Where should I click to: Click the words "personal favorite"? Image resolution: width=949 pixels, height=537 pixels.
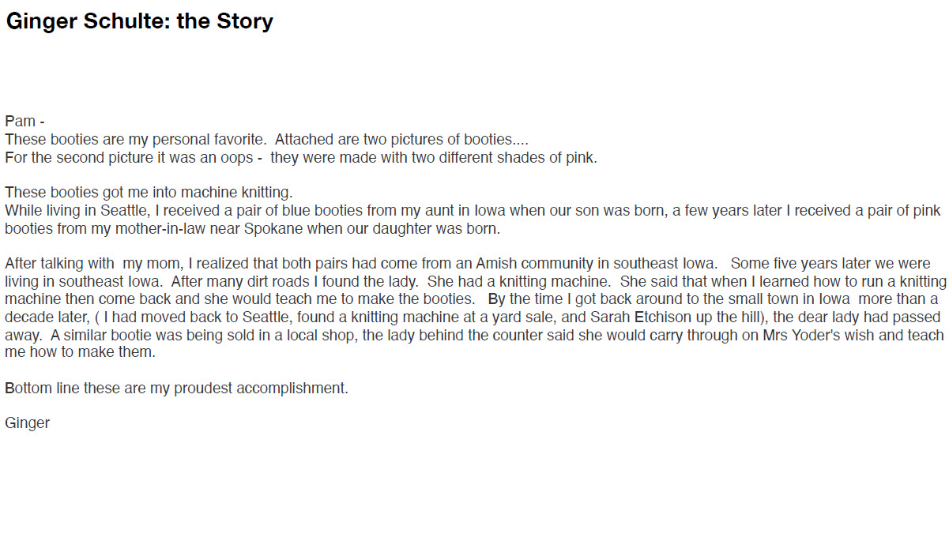pyautogui.click(x=215, y=140)
